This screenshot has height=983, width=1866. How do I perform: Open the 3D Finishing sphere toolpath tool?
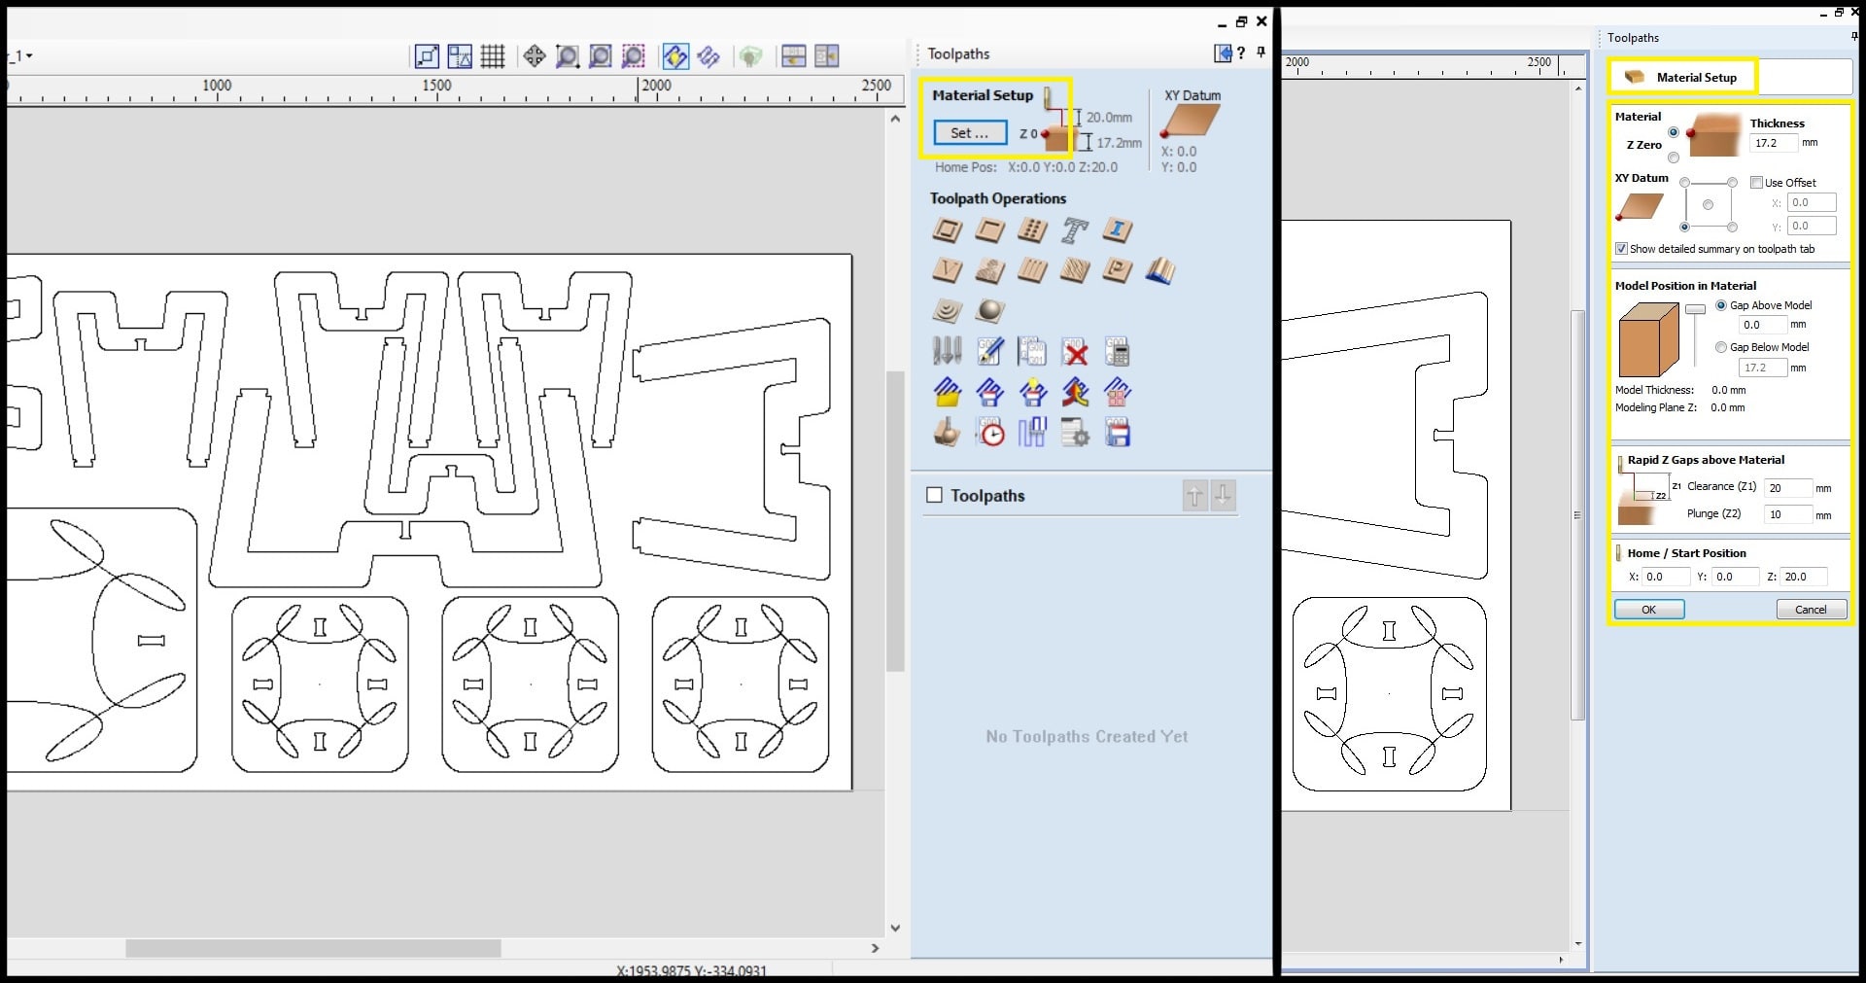tap(990, 311)
